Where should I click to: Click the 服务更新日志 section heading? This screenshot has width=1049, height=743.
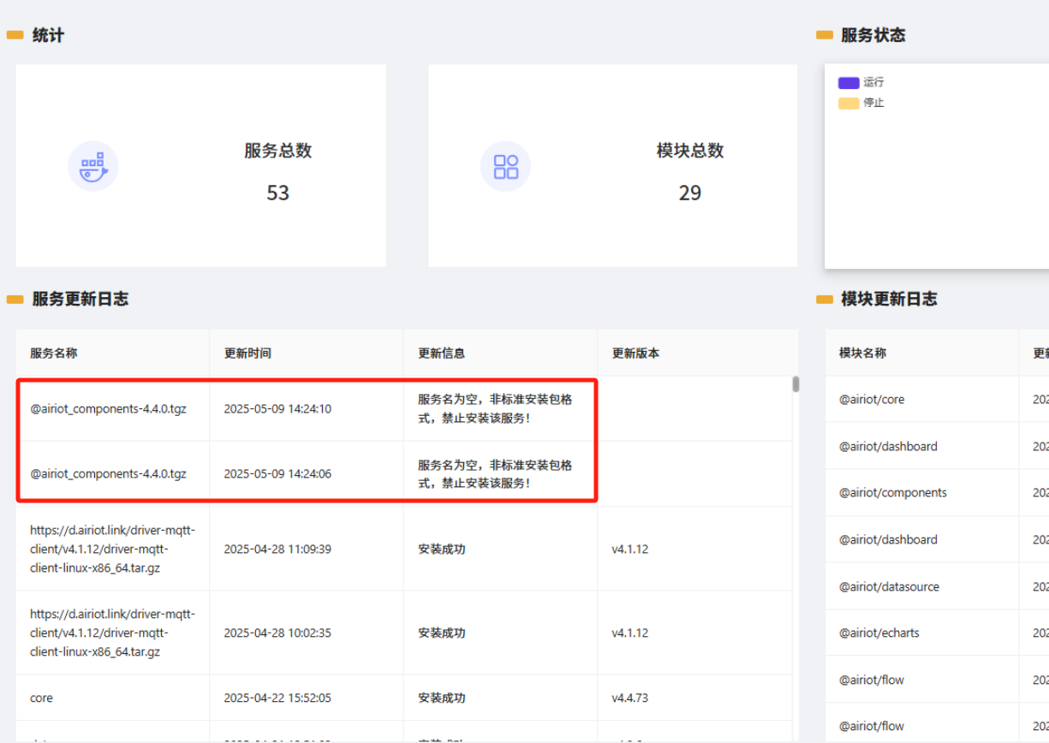pyautogui.click(x=80, y=299)
